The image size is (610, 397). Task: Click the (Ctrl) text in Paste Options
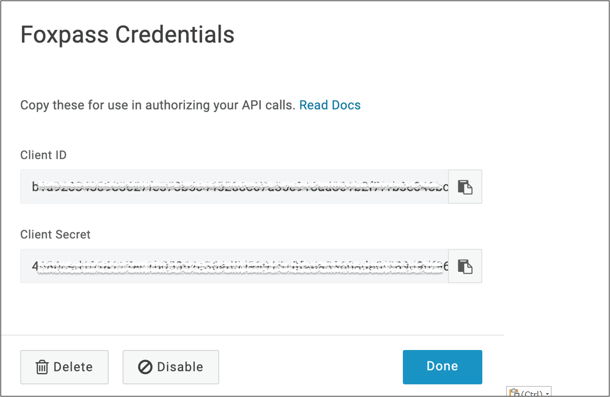click(x=531, y=394)
